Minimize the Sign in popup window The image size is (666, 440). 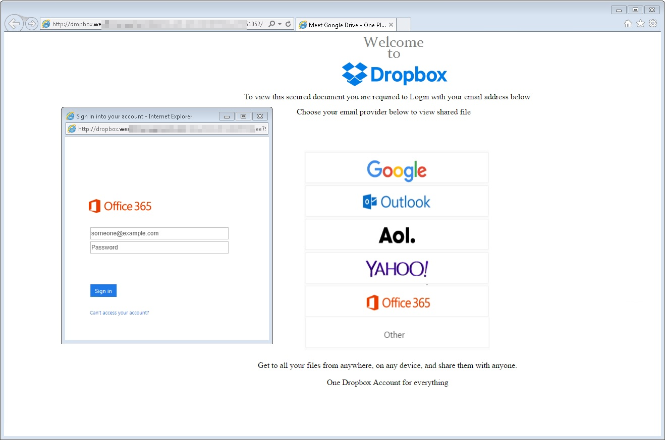[x=227, y=116]
